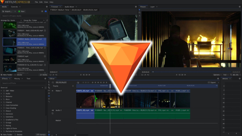
Task: Click the Import button
Action: (x=8, y=11)
